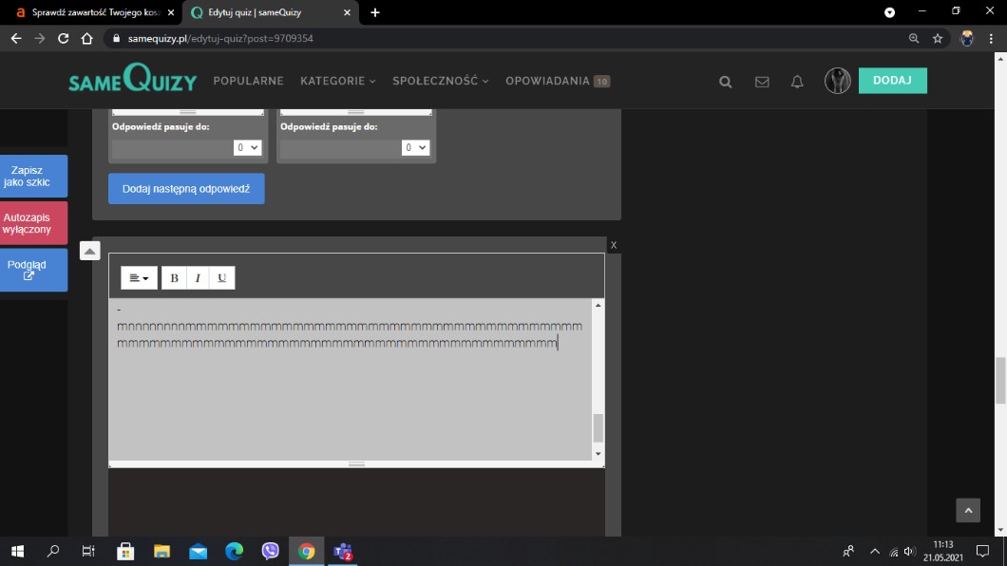Toggle the Autozapis wyłączony button
1007x566 pixels.
(x=34, y=223)
